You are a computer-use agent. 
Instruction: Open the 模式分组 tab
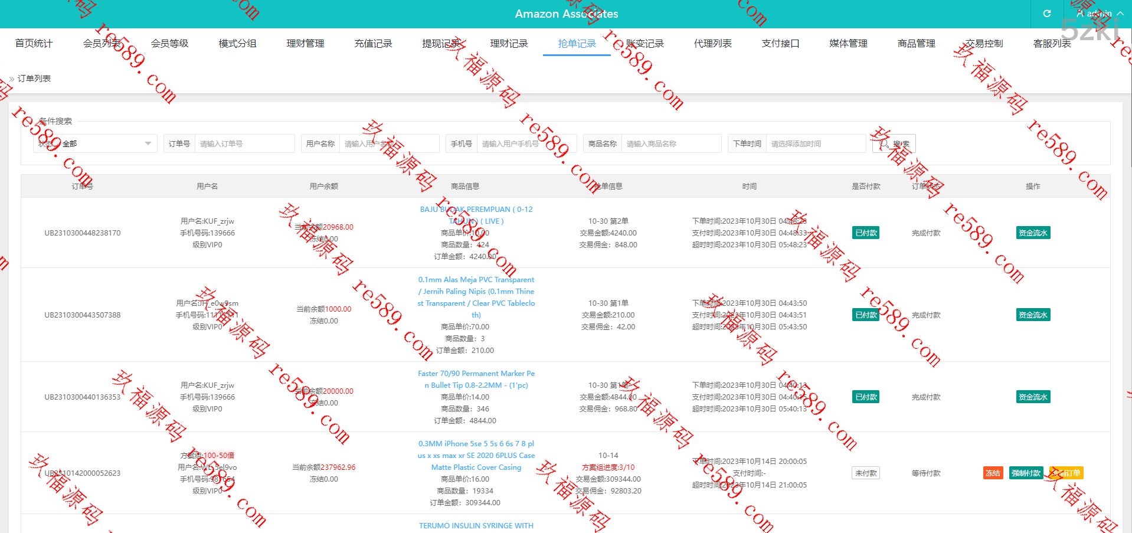(238, 43)
